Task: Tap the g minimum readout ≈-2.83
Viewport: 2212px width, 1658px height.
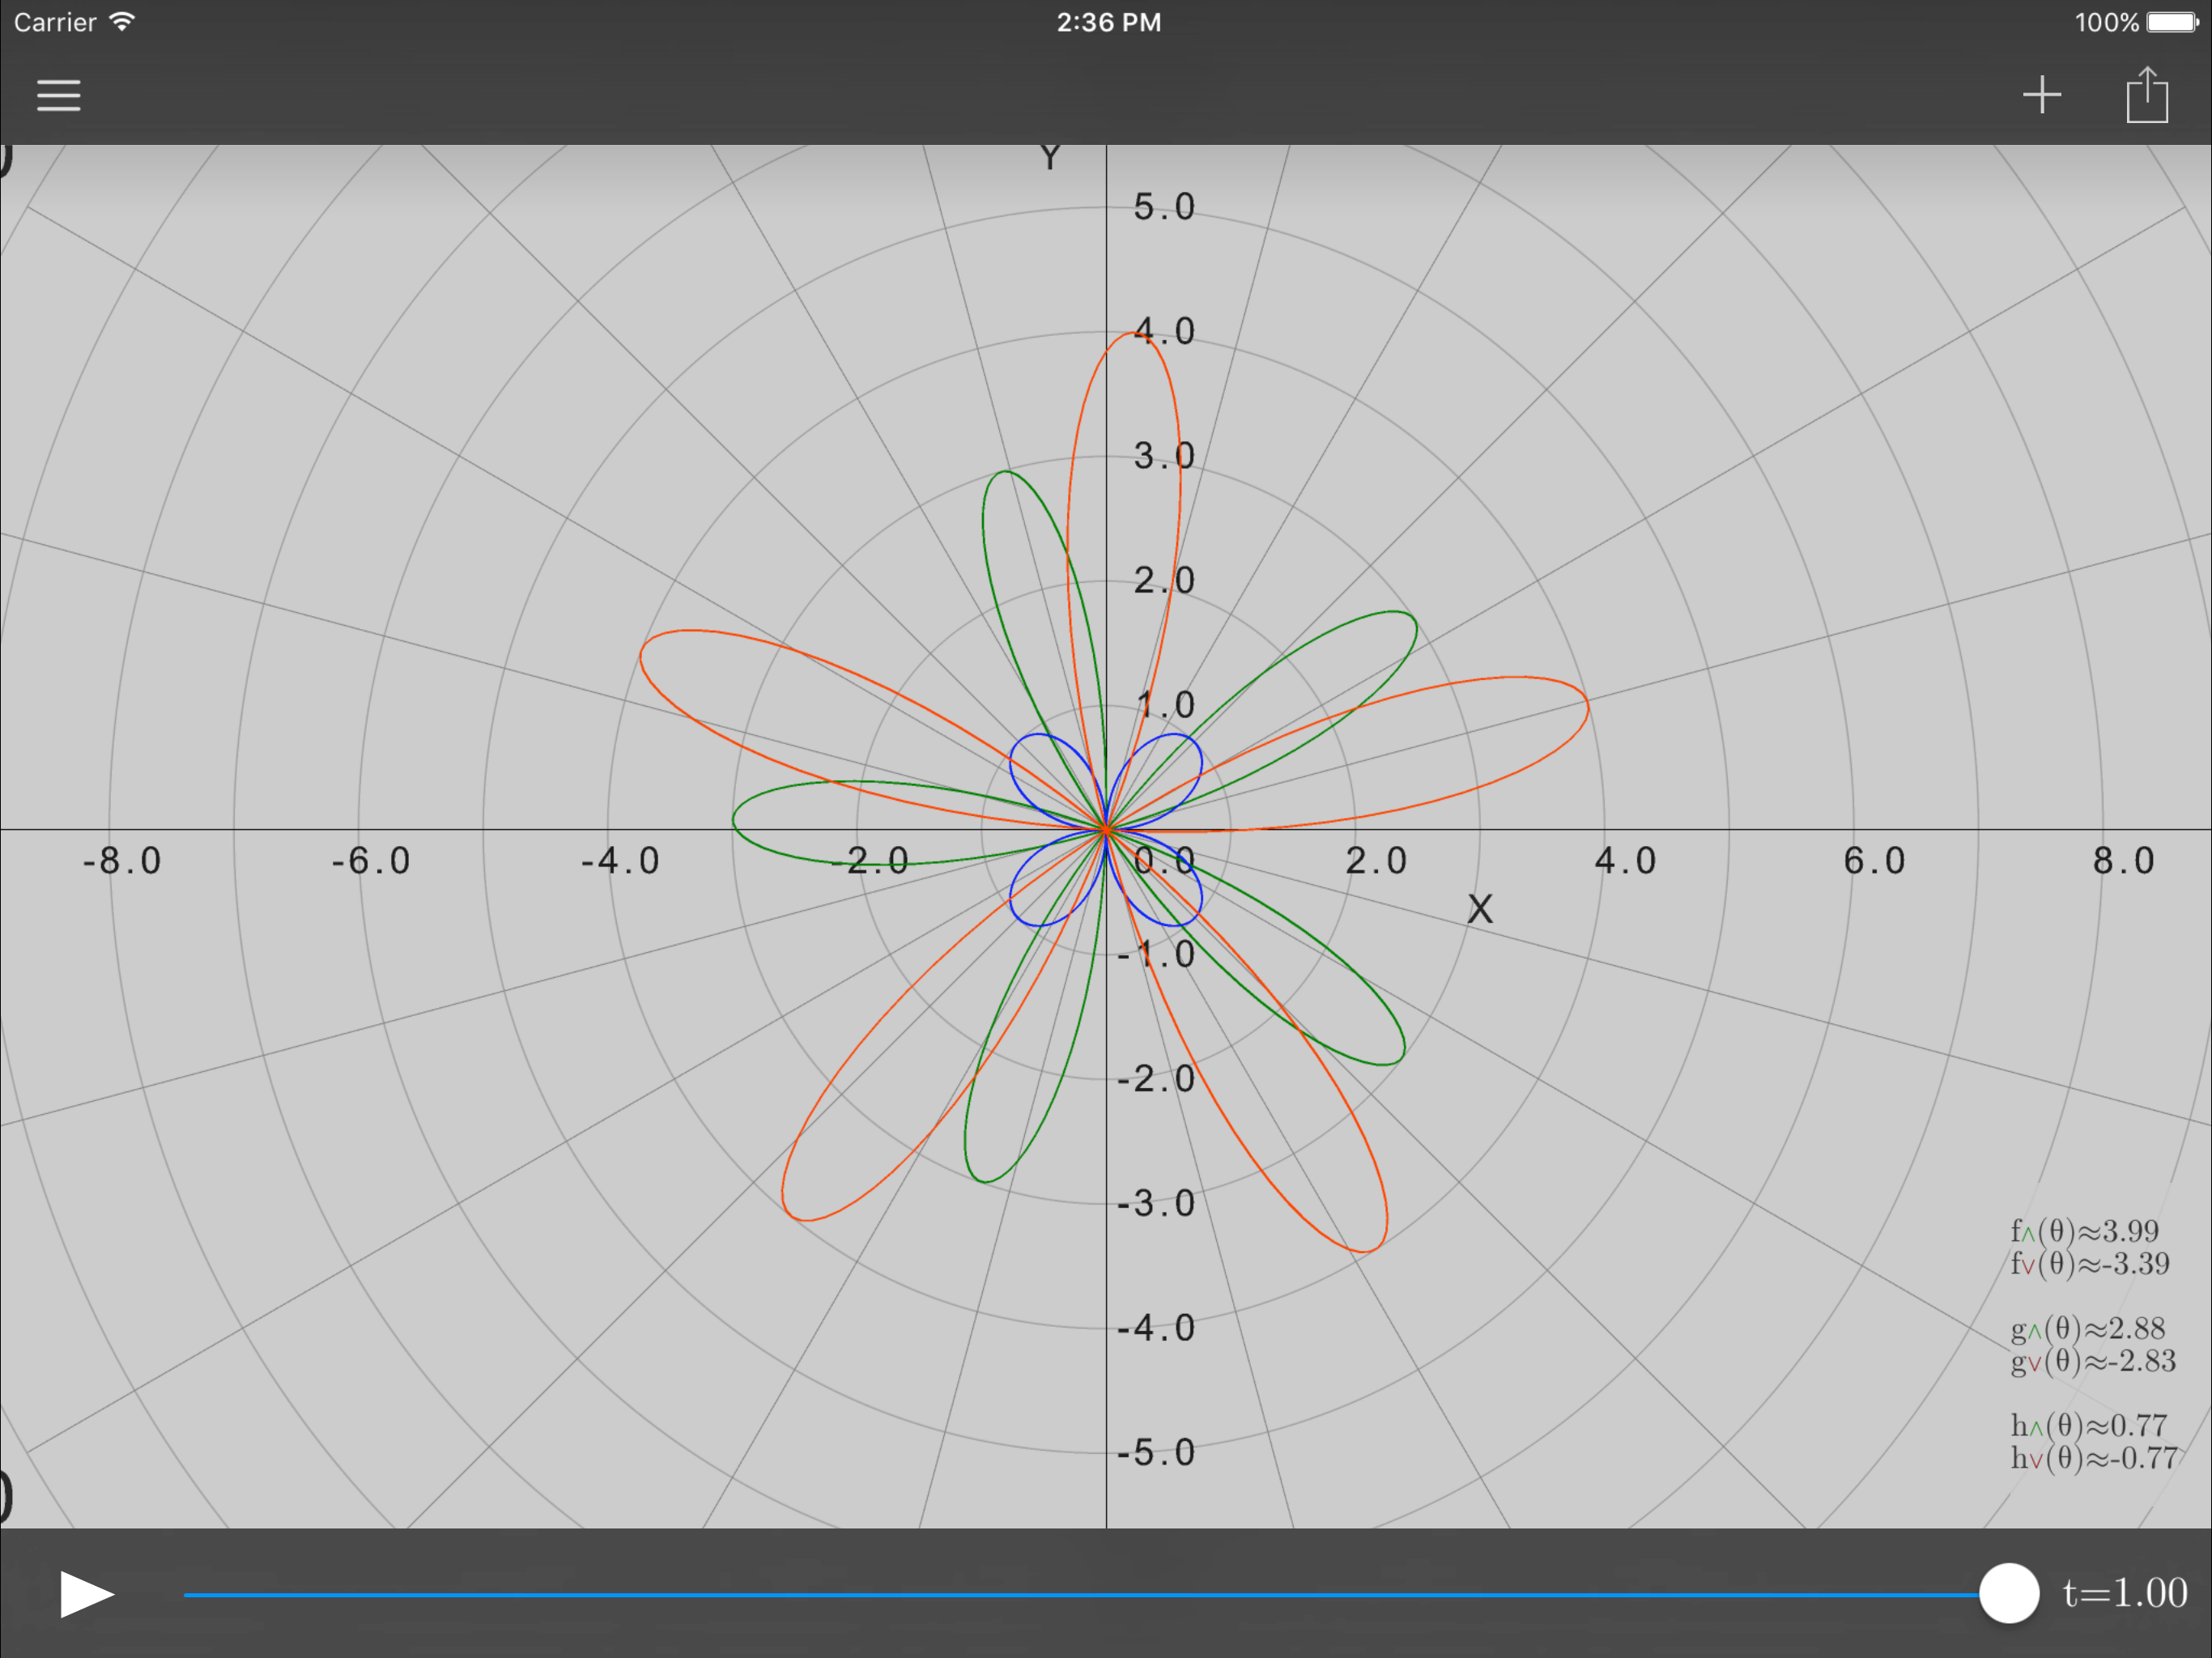Action: (2092, 1361)
